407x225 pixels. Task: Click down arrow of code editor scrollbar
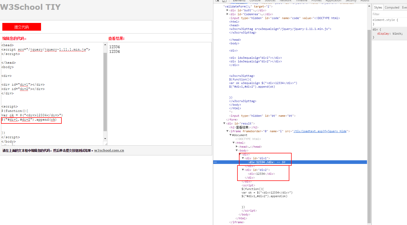coord(105,139)
